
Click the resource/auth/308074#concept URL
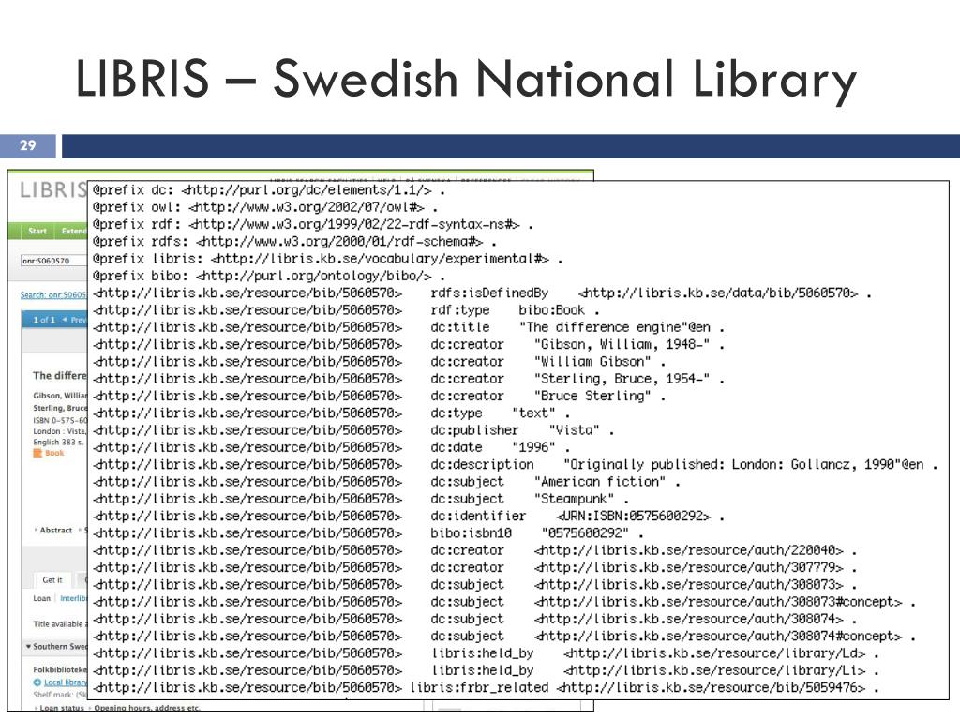718,637
